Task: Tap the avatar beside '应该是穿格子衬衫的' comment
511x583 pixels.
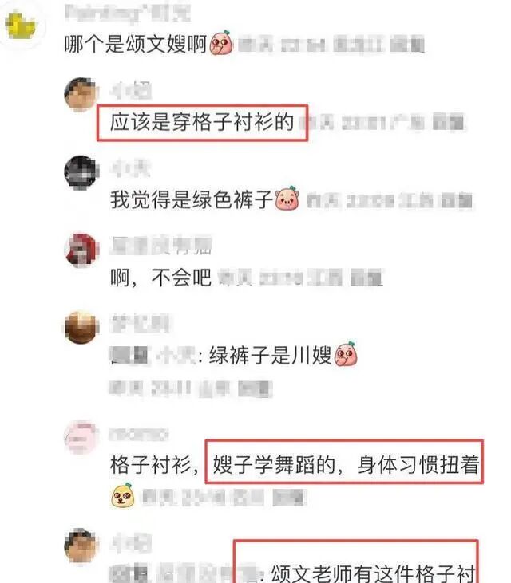Action: click(x=81, y=94)
